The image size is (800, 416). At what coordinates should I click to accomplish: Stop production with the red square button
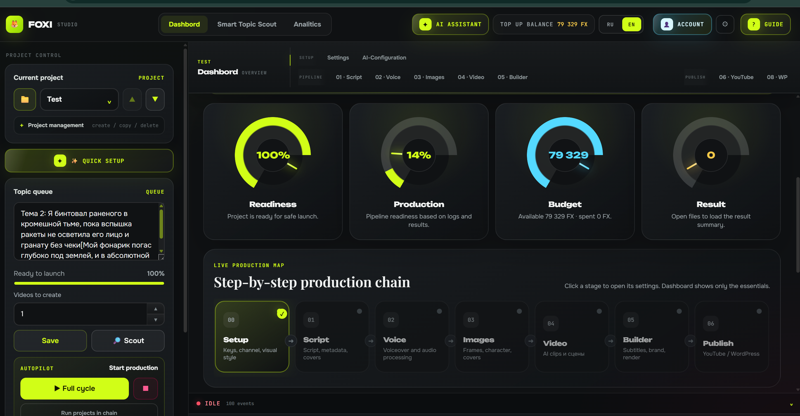145,388
